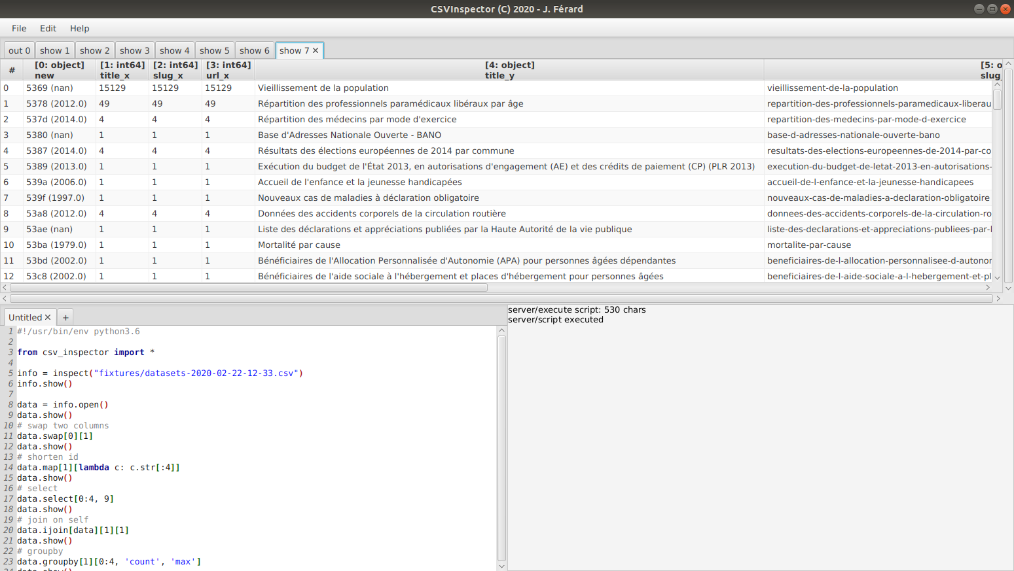Open the File menu
The image size is (1014, 571).
19,28
